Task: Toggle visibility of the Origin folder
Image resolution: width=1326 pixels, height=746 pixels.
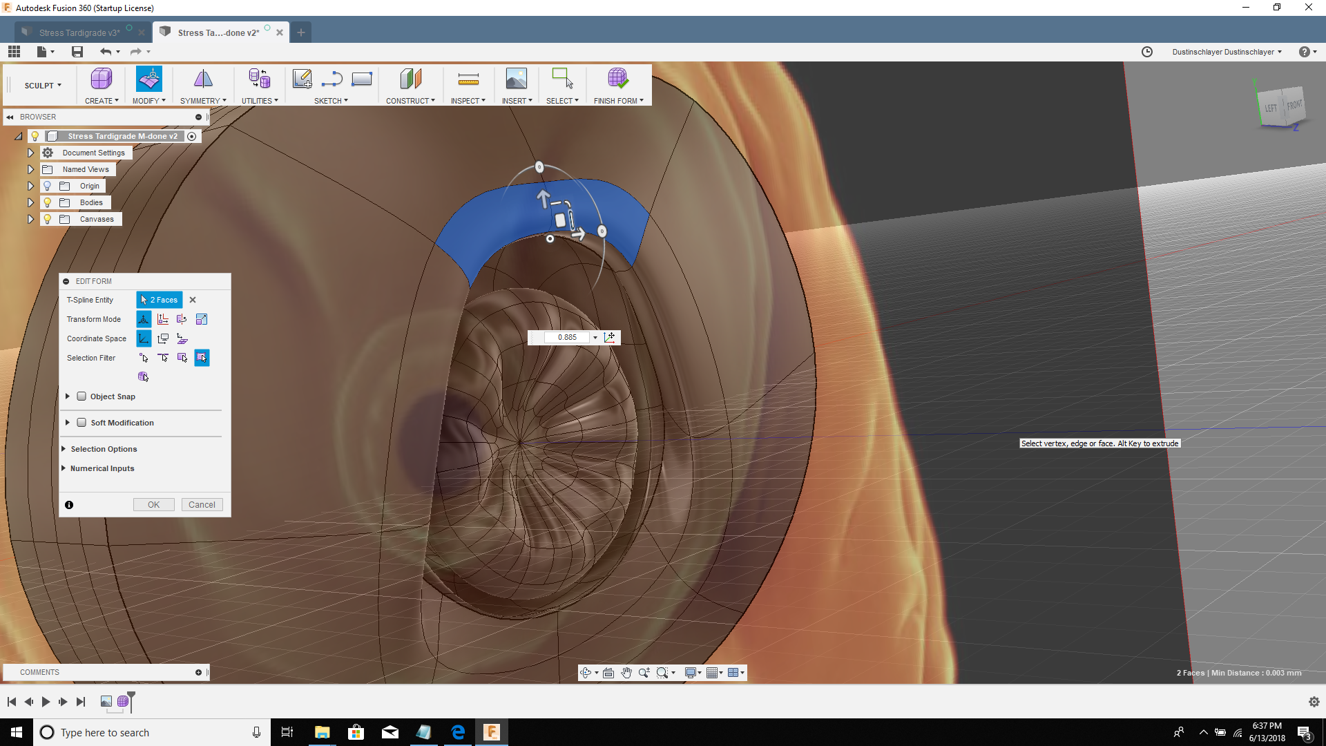Action: click(48, 186)
